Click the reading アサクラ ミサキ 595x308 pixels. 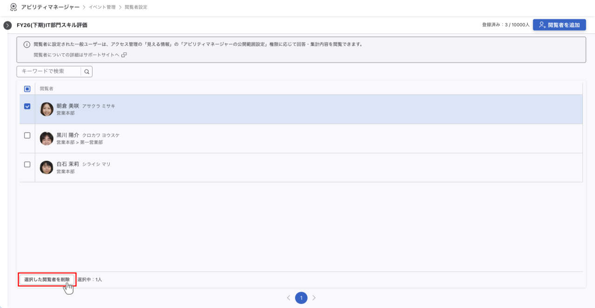click(x=99, y=106)
